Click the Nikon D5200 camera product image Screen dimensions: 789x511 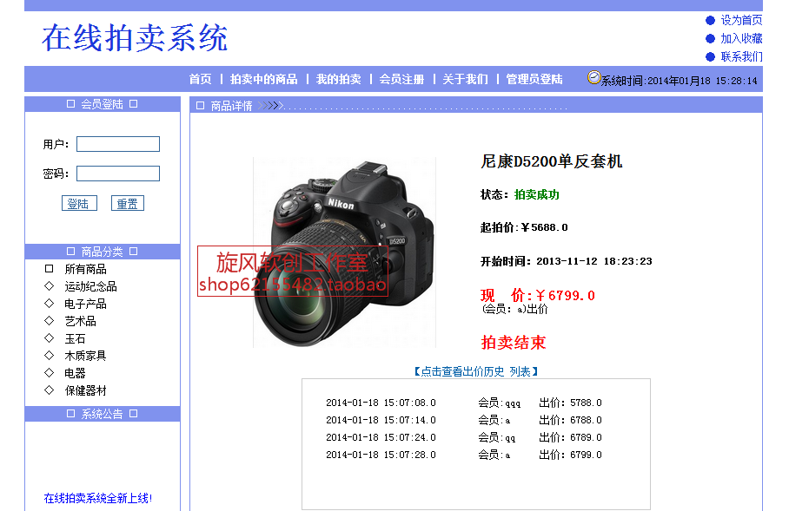click(344, 252)
